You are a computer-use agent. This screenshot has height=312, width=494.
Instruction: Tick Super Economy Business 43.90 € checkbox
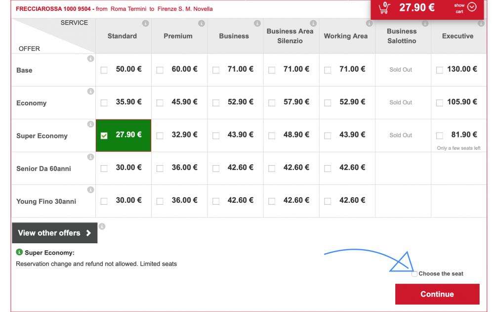pos(216,135)
